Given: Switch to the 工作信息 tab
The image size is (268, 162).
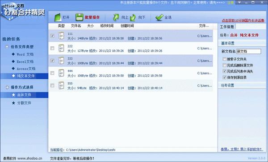Looking at the screenshot, I should pyautogui.click(x=227, y=27).
